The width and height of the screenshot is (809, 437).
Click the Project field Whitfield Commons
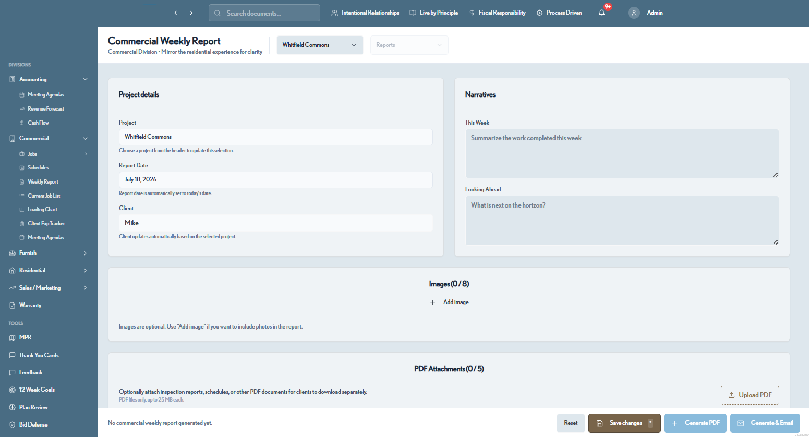tap(275, 137)
